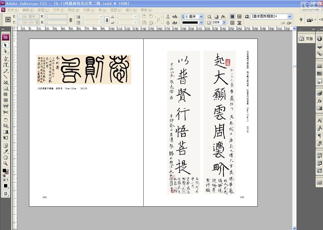The image size is (323, 230).
Task: Expand the opacity 100% slider arrow
Action: tap(224, 23)
